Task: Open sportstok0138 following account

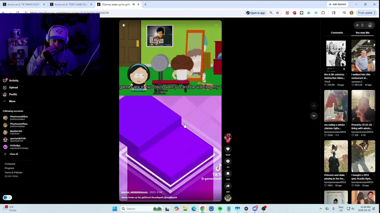Action: click(15, 140)
